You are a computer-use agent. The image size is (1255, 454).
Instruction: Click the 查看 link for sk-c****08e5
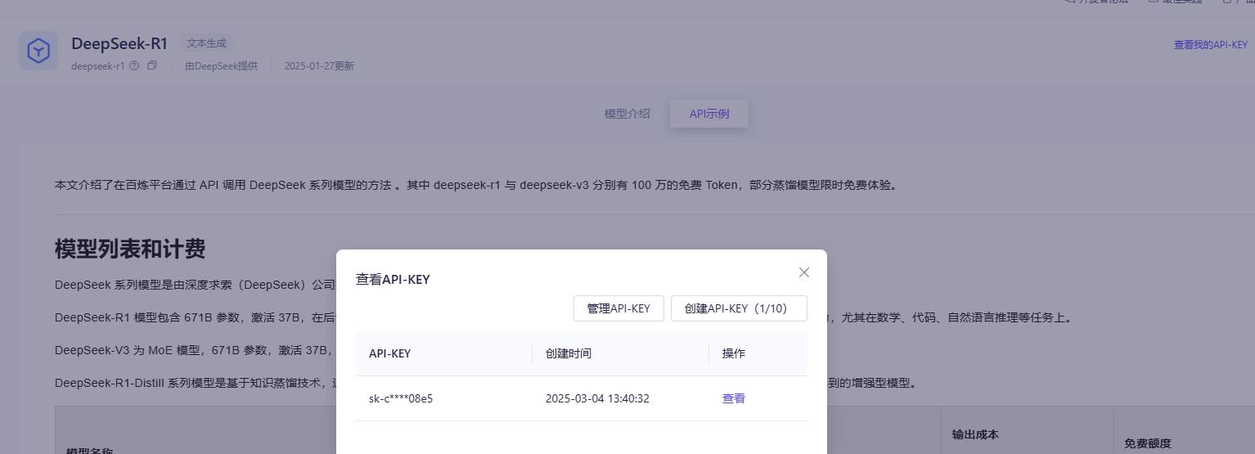tap(734, 398)
